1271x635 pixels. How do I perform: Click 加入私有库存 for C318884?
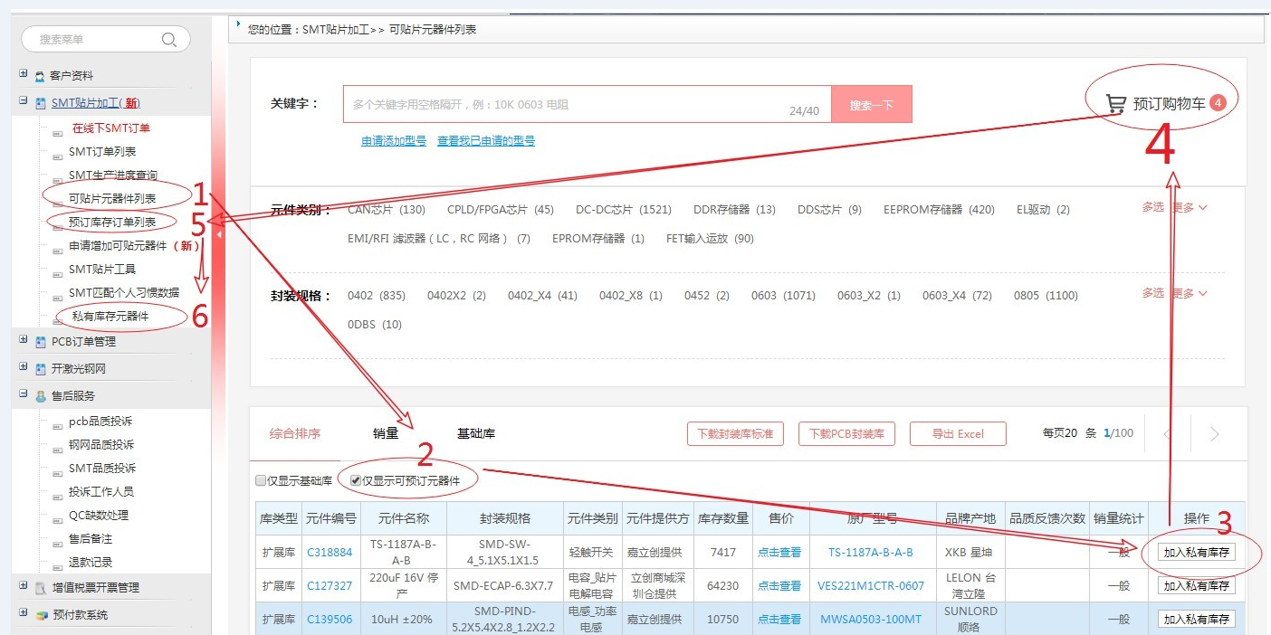(x=1197, y=553)
